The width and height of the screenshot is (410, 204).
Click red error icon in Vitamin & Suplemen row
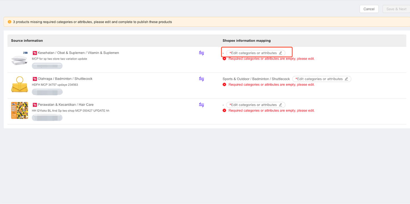224,59
